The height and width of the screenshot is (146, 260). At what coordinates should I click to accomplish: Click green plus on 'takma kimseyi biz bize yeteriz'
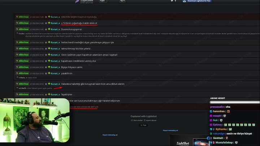point(49,49)
